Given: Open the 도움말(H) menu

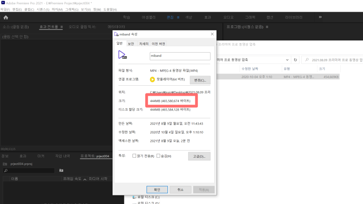Looking at the screenshot, I should pos(110,10).
